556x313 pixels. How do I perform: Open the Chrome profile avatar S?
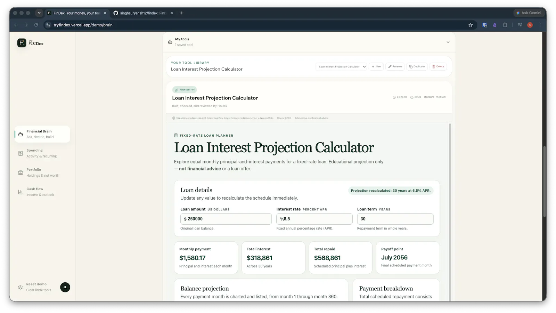click(x=530, y=25)
